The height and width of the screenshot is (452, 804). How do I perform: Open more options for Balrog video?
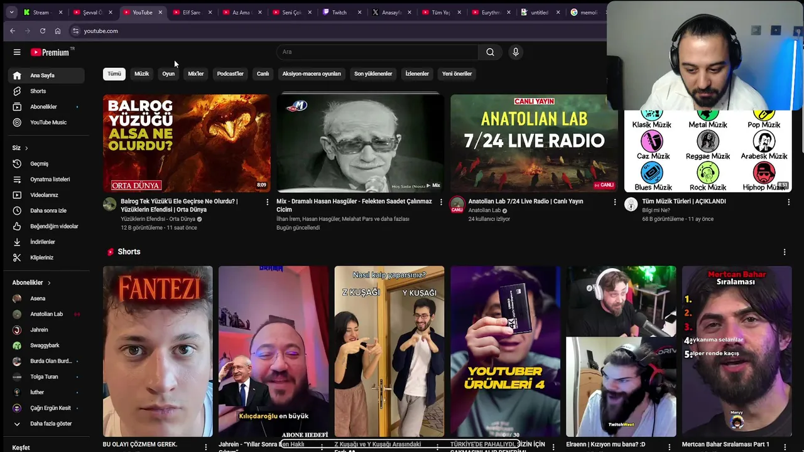268,202
